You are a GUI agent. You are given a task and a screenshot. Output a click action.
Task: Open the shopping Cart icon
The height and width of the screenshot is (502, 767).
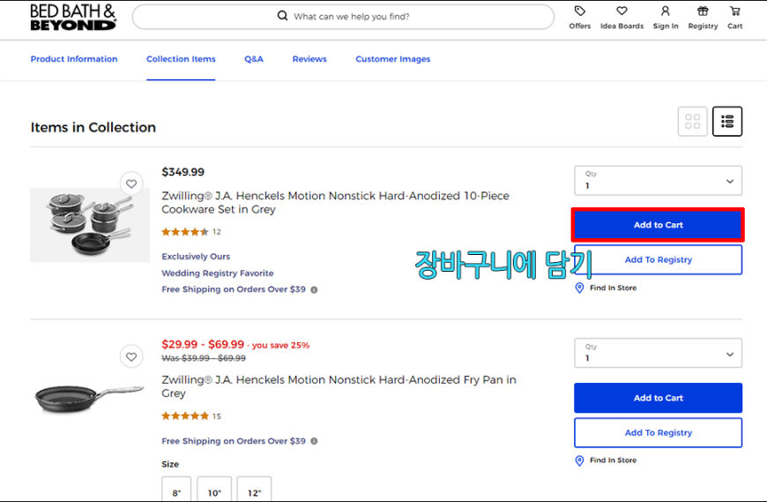coord(734,11)
